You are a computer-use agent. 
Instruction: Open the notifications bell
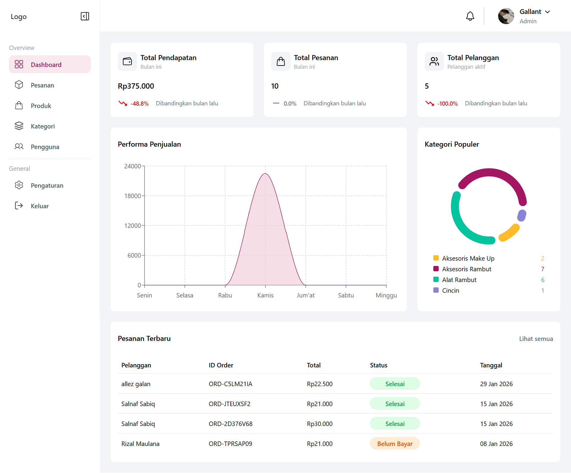pyautogui.click(x=470, y=16)
